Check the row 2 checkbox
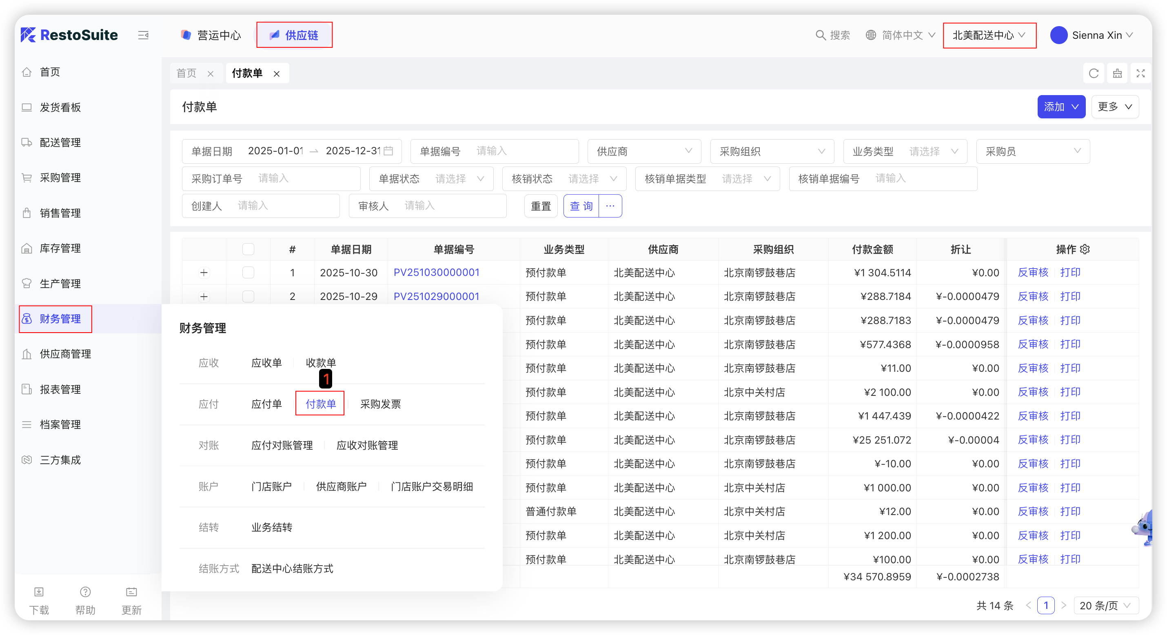 point(248,296)
